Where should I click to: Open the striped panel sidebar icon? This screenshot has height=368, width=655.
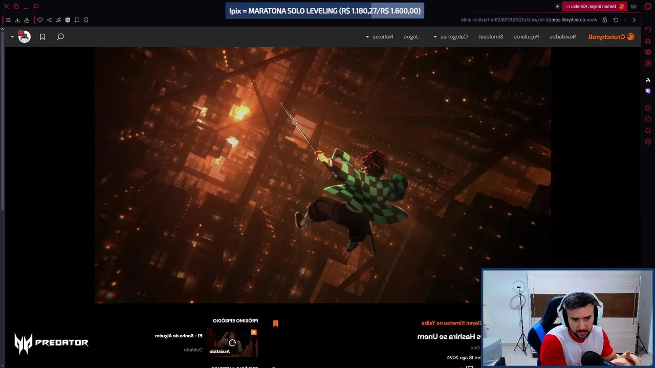tap(648, 52)
